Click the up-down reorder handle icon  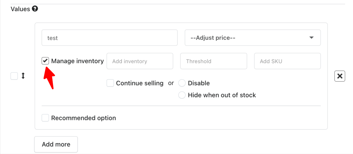coord(23,76)
